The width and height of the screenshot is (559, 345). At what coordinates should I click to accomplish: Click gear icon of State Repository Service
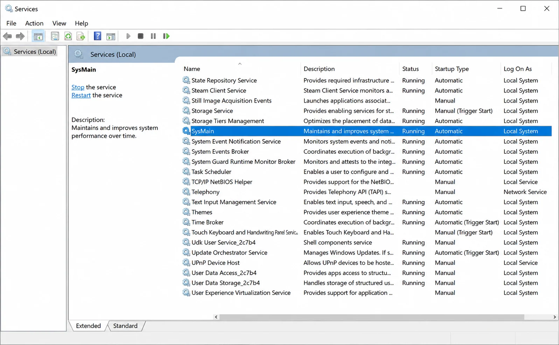point(186,80)
